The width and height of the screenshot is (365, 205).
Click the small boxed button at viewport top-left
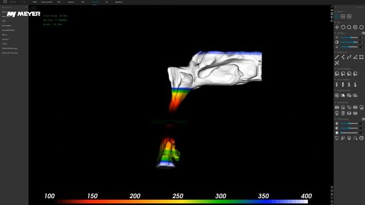(33, 8)
